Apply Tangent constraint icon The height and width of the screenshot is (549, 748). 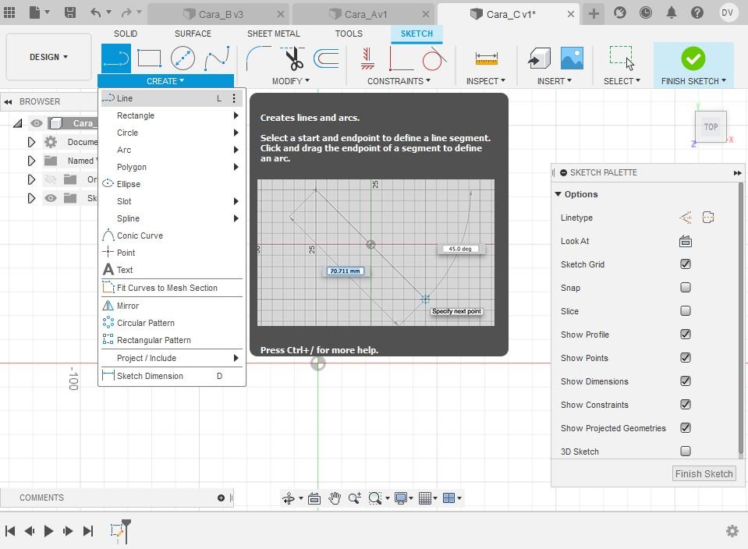(x=434, y=58)
